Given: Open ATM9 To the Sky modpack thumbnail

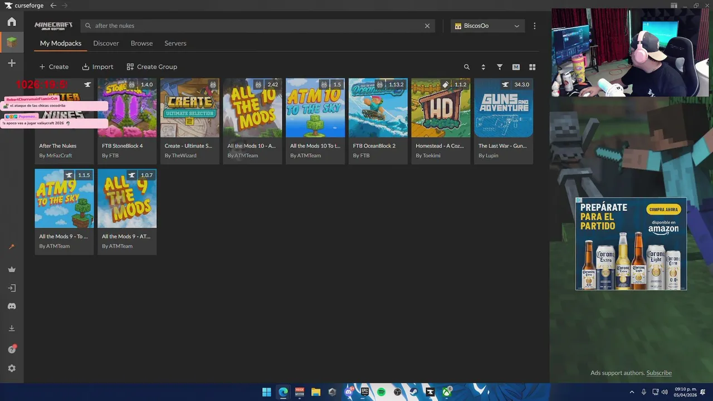Looking at the screenshot, I should pyautogui.click(x=64, y=198).
